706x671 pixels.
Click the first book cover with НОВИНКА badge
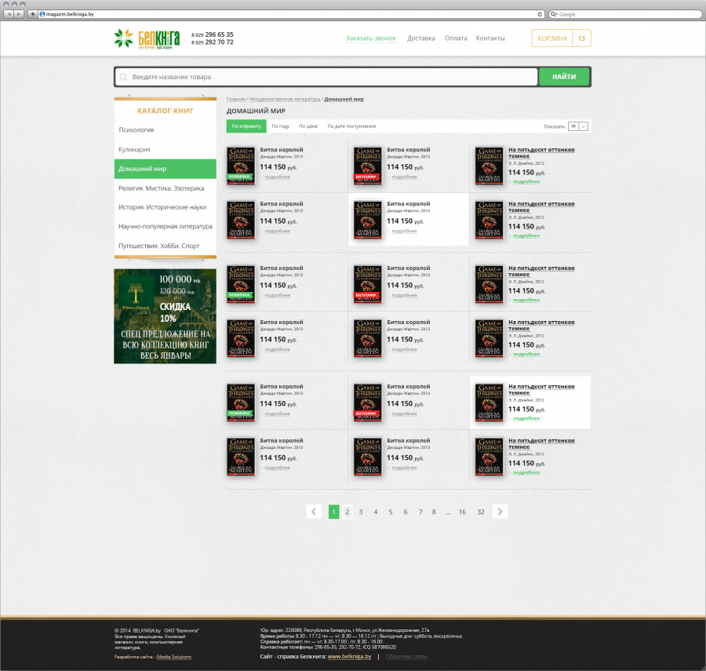coord(241,166)
